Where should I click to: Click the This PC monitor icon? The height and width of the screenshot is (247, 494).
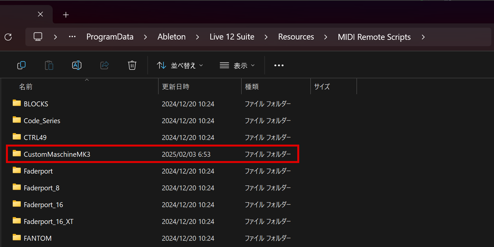(38, 37)
